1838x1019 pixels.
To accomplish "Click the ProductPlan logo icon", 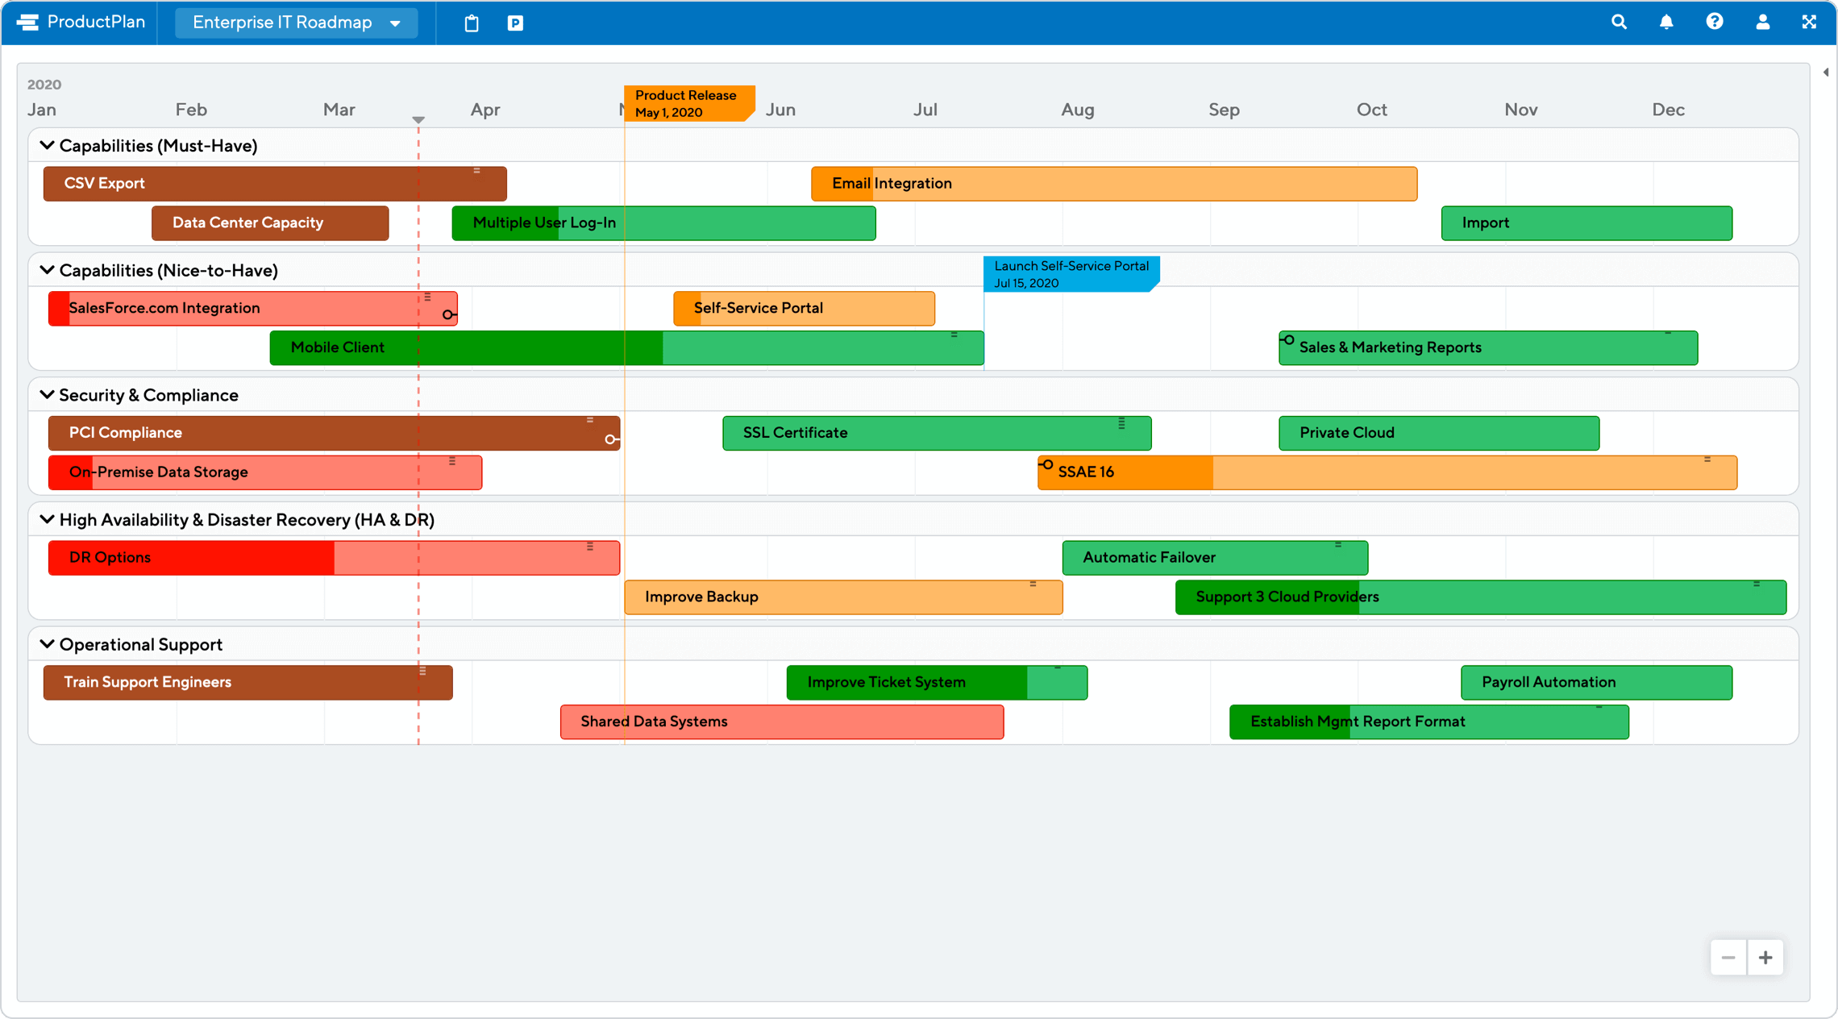I will [28, 23].
